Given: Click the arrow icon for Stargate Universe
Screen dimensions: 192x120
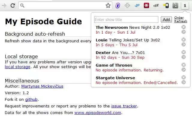Looking at the screenshot, I should pyautogui.click(x=183, y=82).
